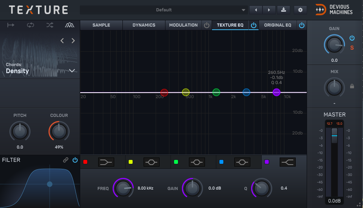Select the blue EQ node
The width and height of the screenshot is (363, 208).
point(246,92)
